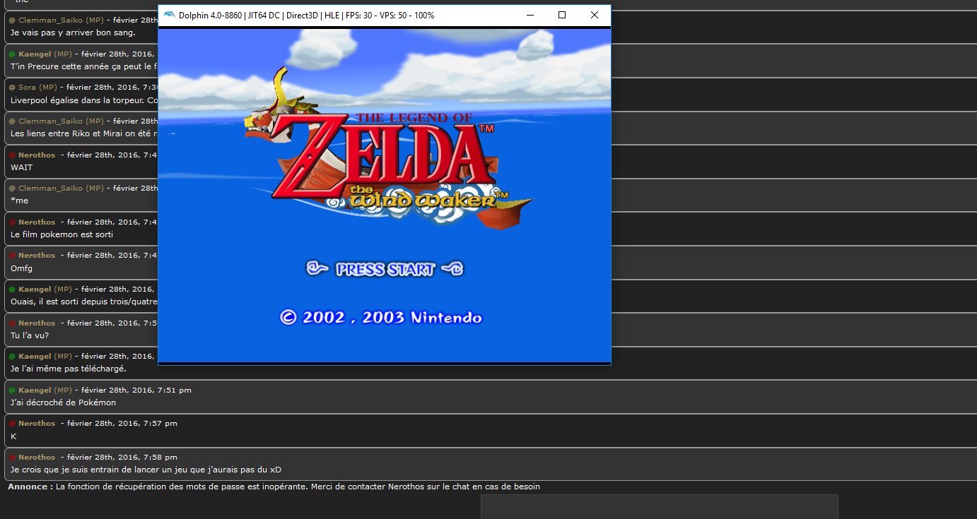Click the @ mention icon beside Sora
Viewport: 977px width, 519px height.
12,88
